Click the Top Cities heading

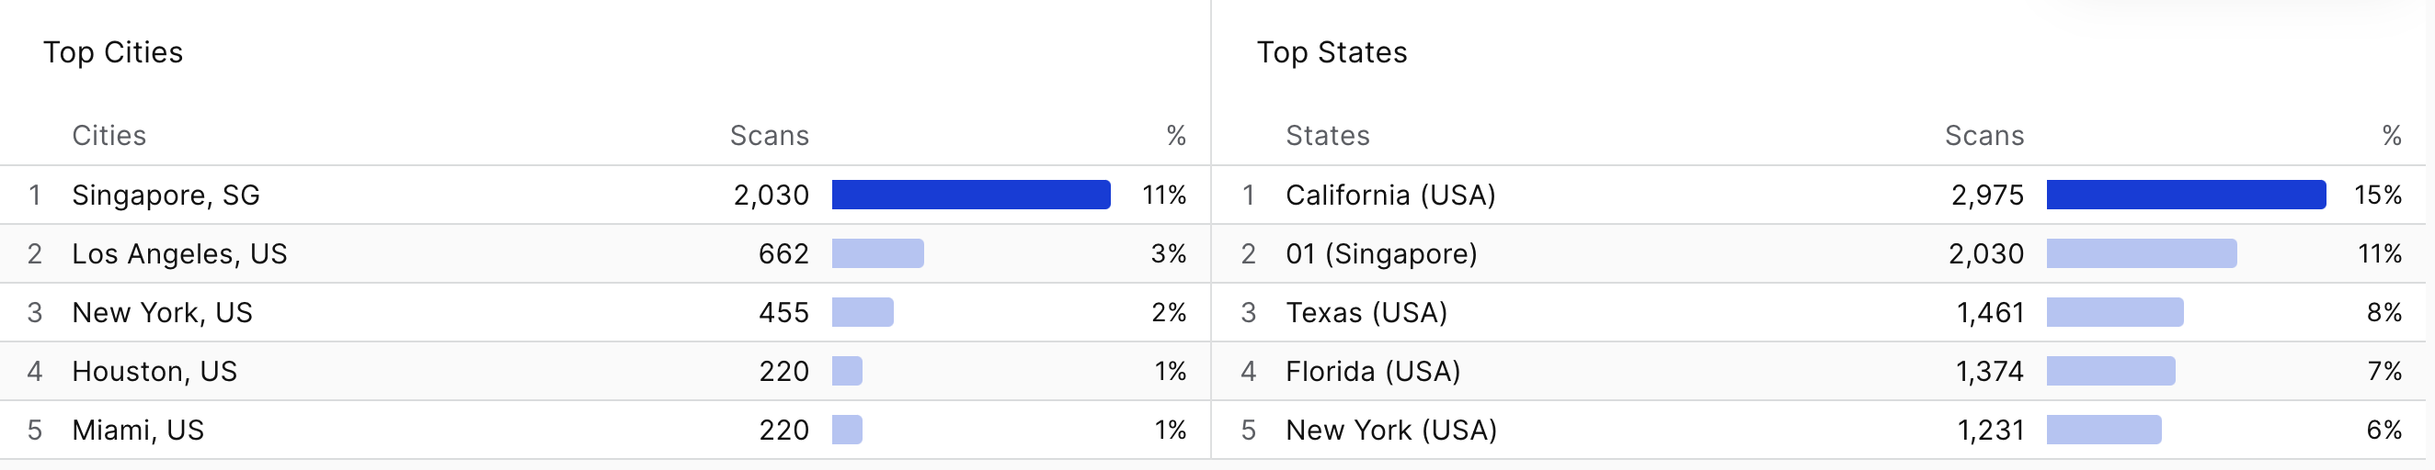113,53
